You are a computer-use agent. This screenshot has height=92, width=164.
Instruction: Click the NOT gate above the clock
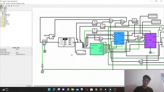point(42,66)
